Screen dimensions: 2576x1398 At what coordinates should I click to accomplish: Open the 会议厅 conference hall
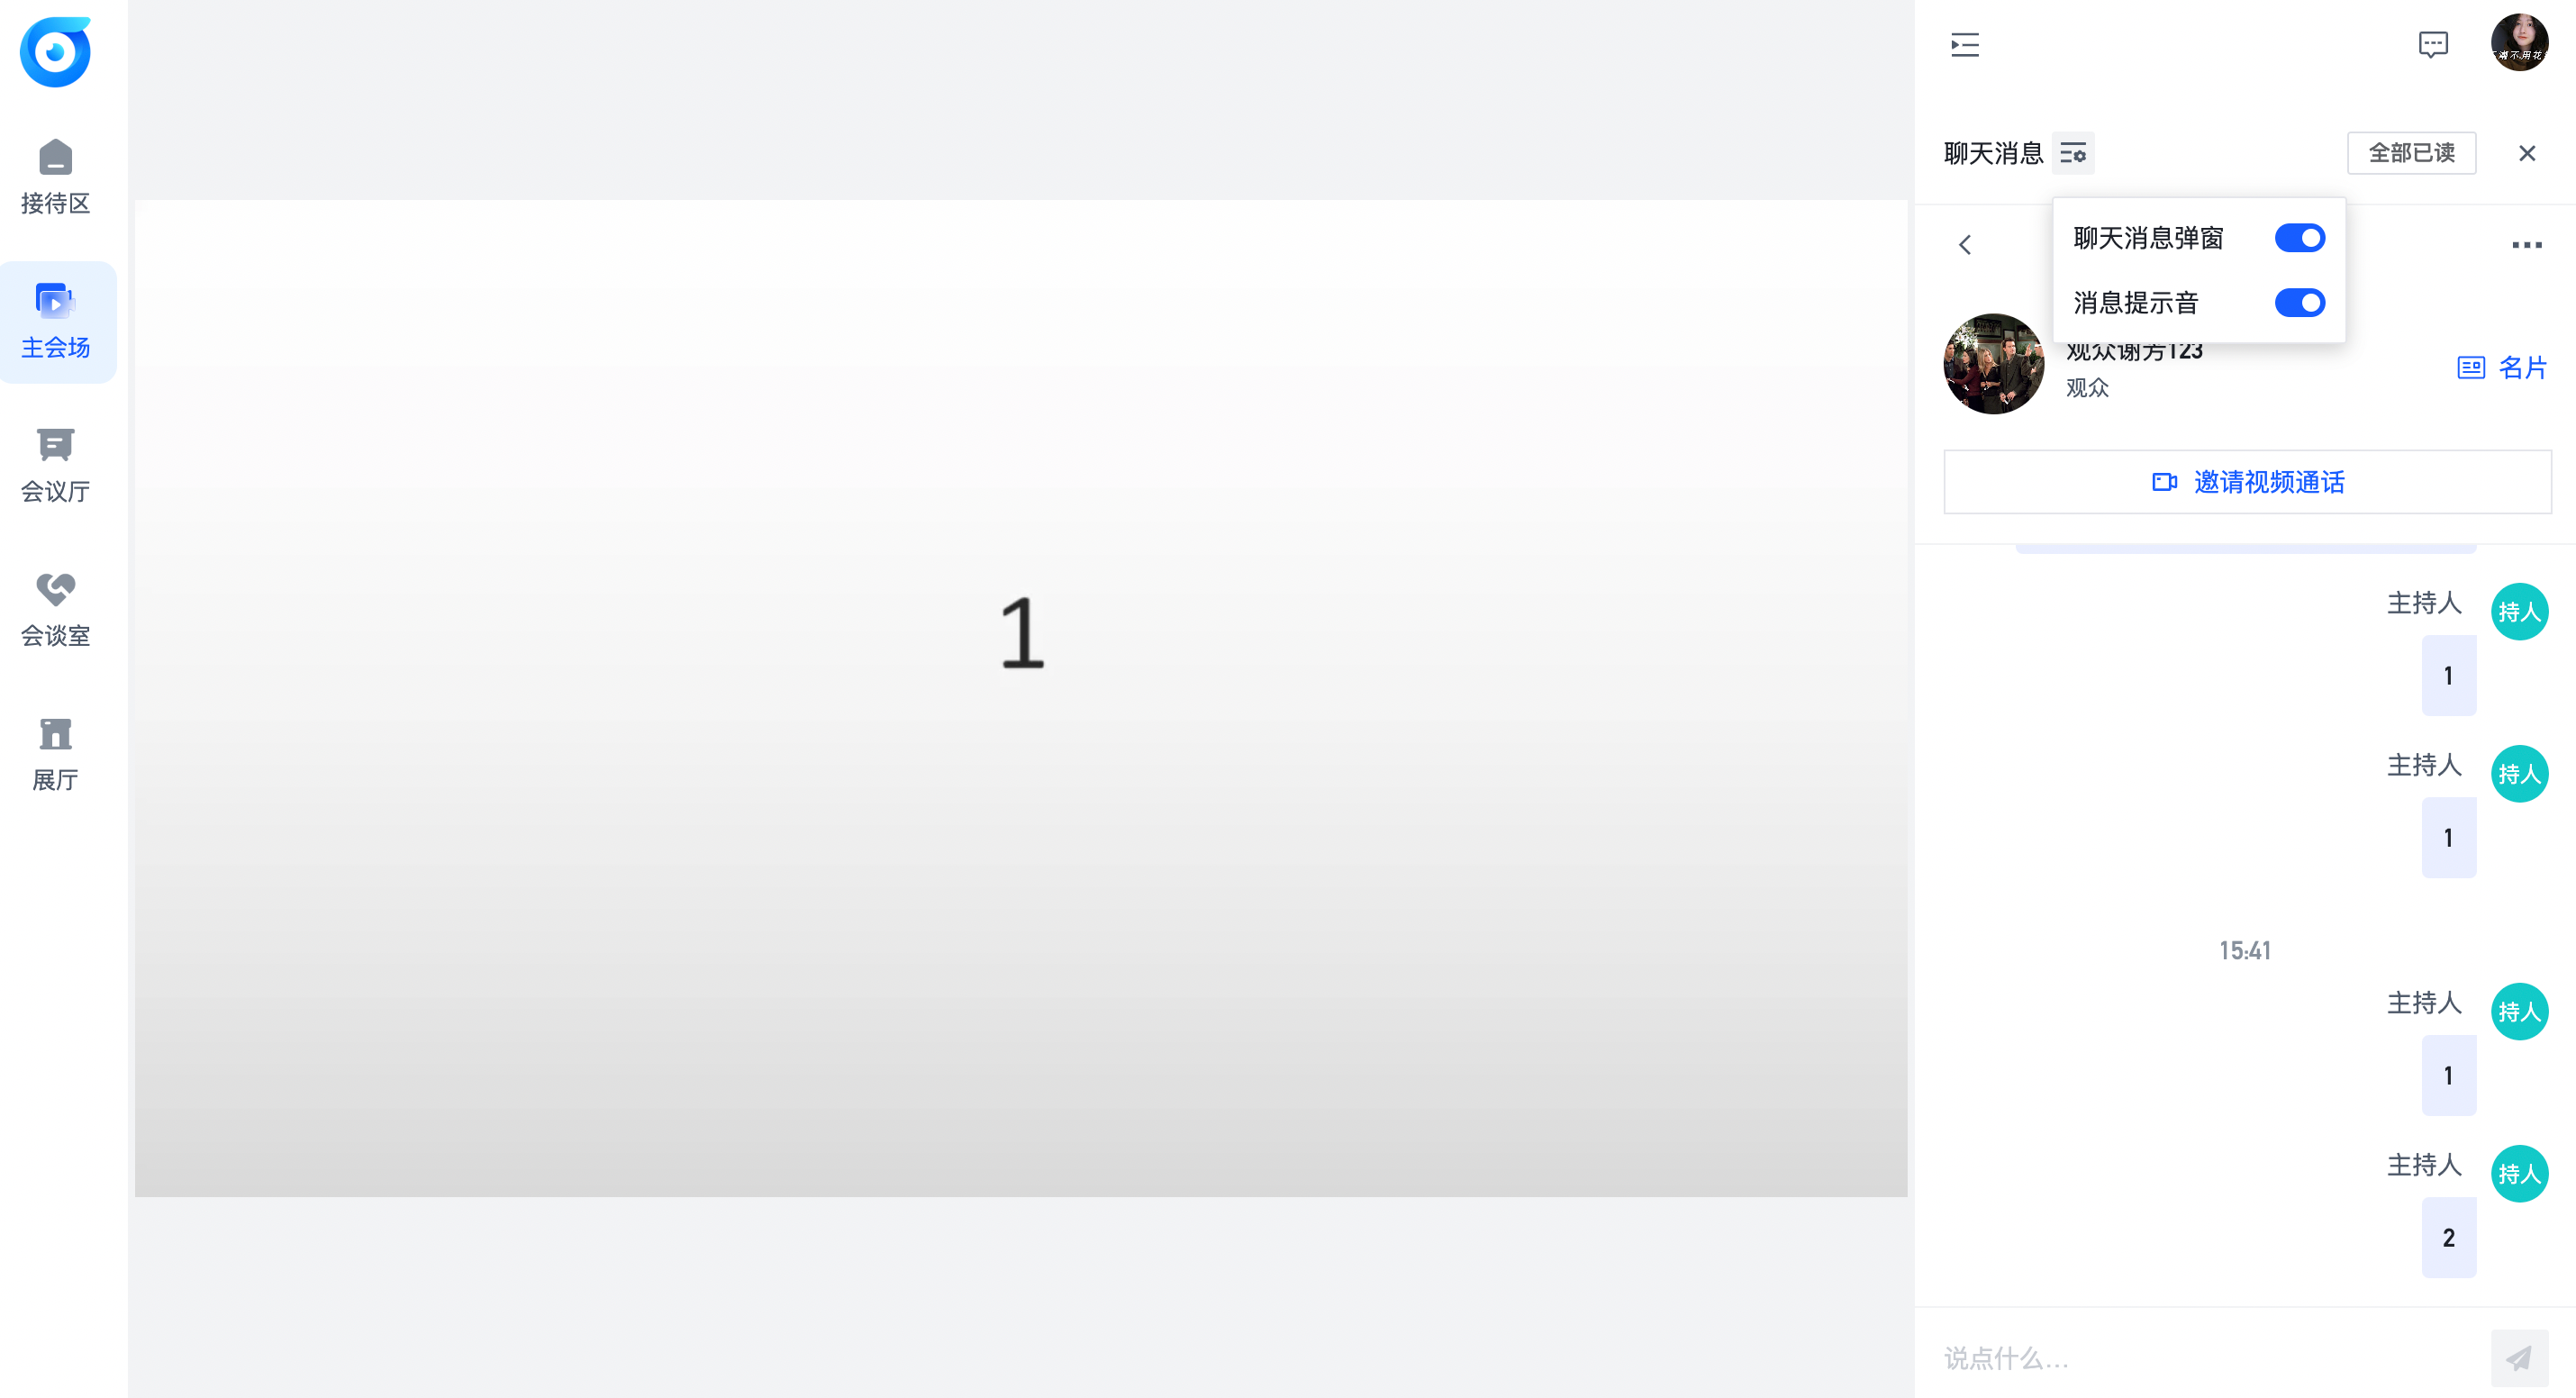click(x=56, y=465)
